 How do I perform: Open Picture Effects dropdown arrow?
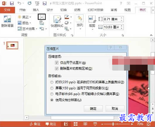click(71, 23)
